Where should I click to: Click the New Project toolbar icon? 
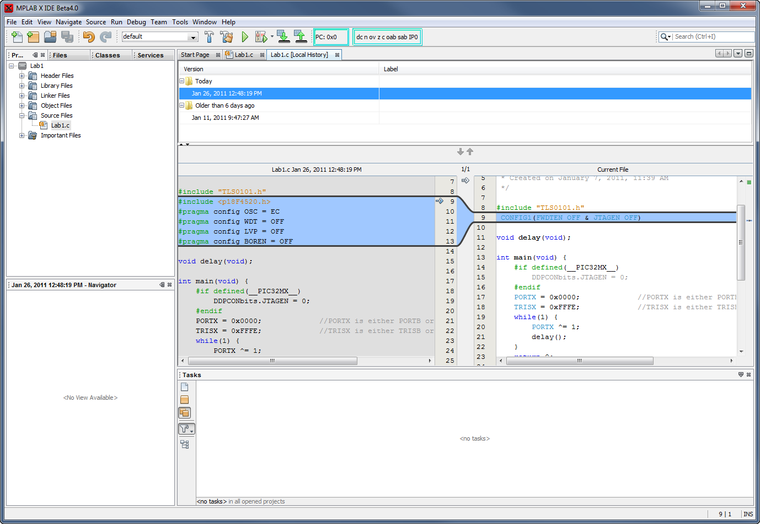click(33, 37)
